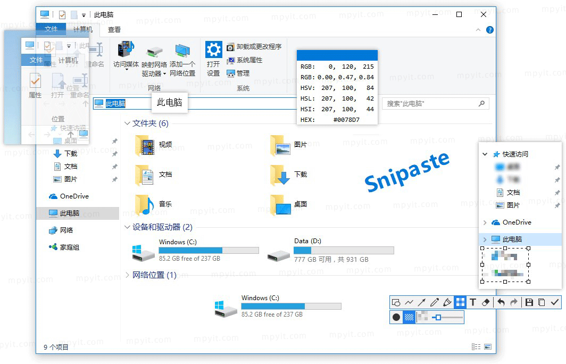Select the arrow annotation tool
This screenshot has width=566, height=364.
(x=422, y=303)
